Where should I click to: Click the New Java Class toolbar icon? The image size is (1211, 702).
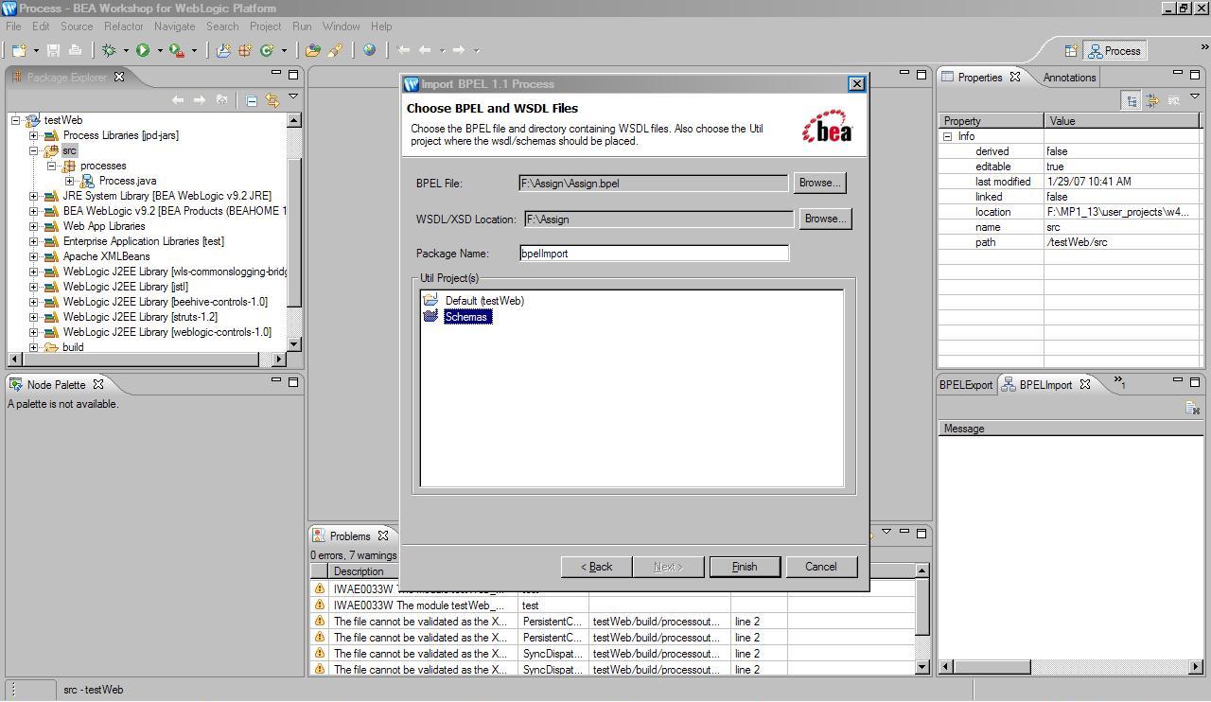267,50
